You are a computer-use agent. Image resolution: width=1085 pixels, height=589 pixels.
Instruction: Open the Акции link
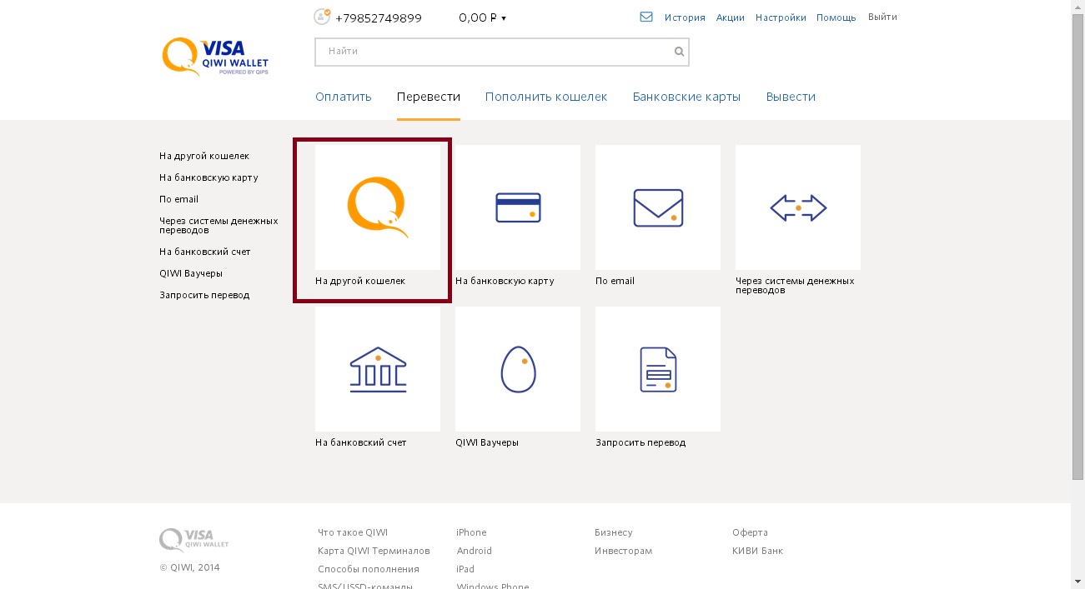(x=731, y=17)
